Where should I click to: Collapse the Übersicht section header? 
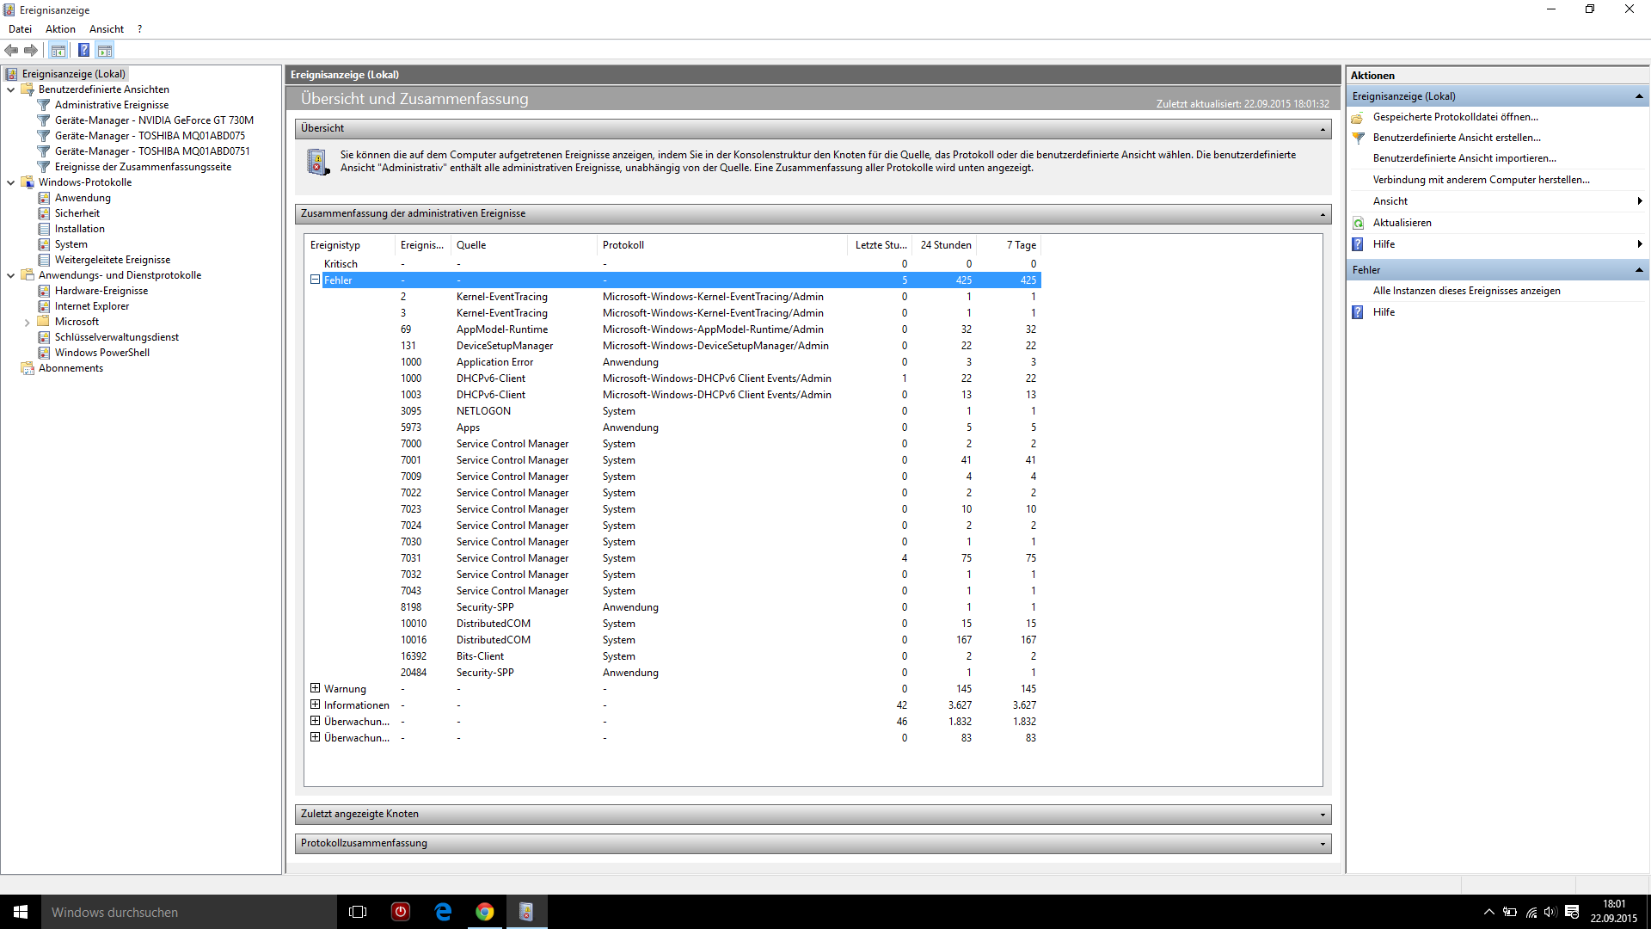pos(1323,129)
